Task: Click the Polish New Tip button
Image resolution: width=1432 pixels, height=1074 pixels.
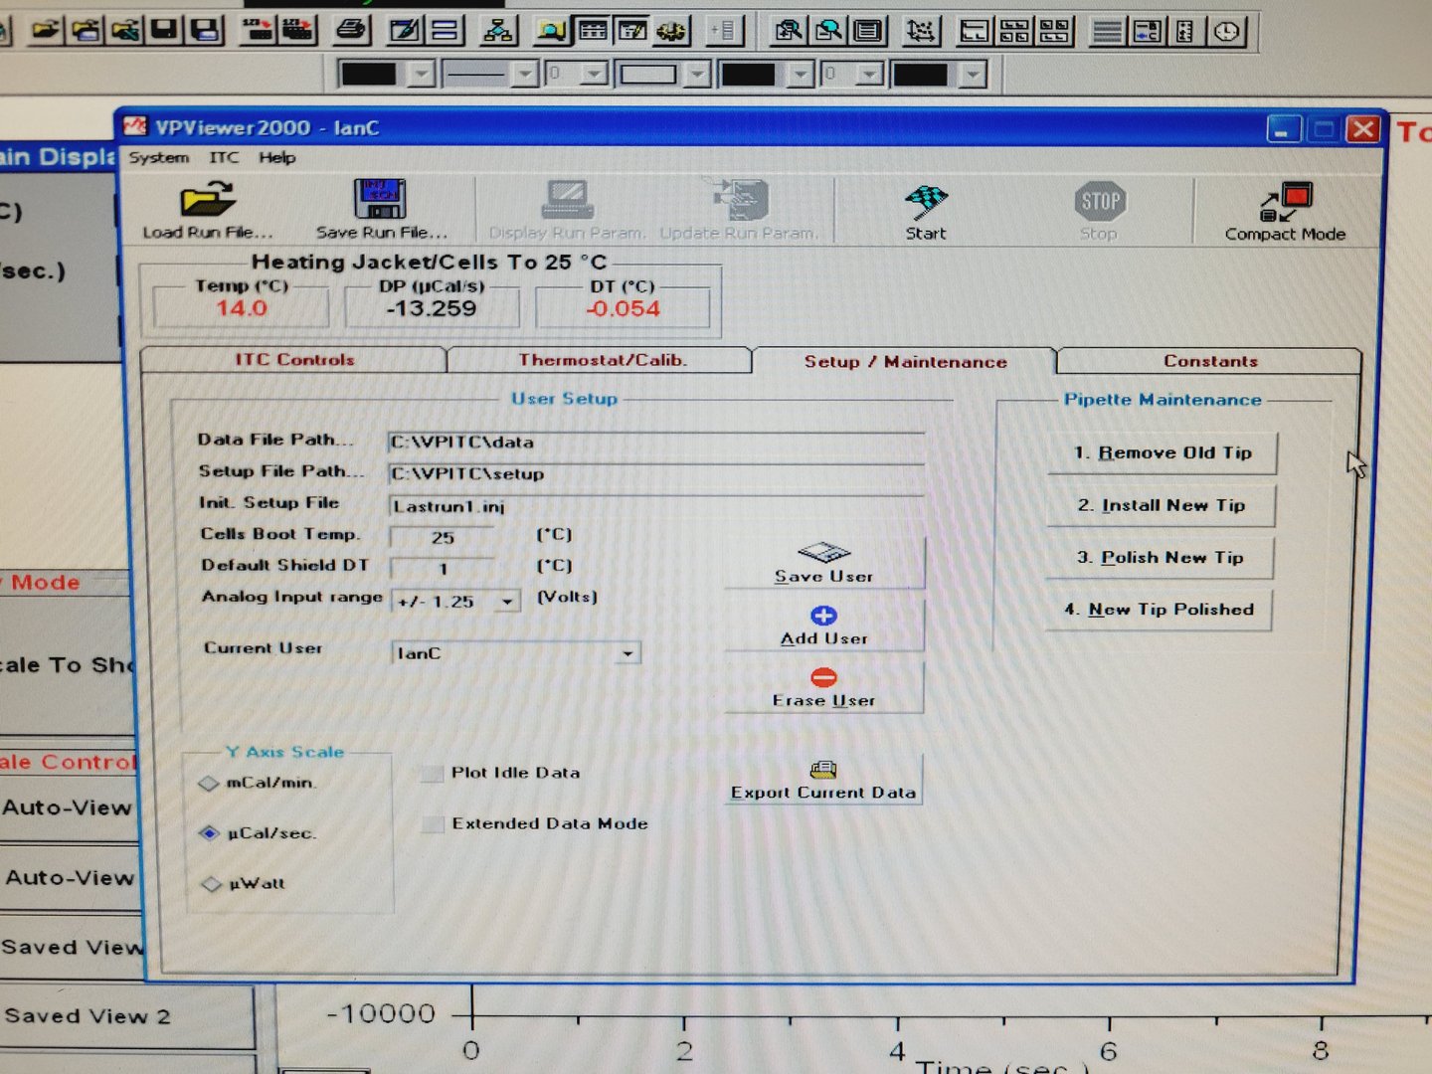Action: [x=1161, y=558]
